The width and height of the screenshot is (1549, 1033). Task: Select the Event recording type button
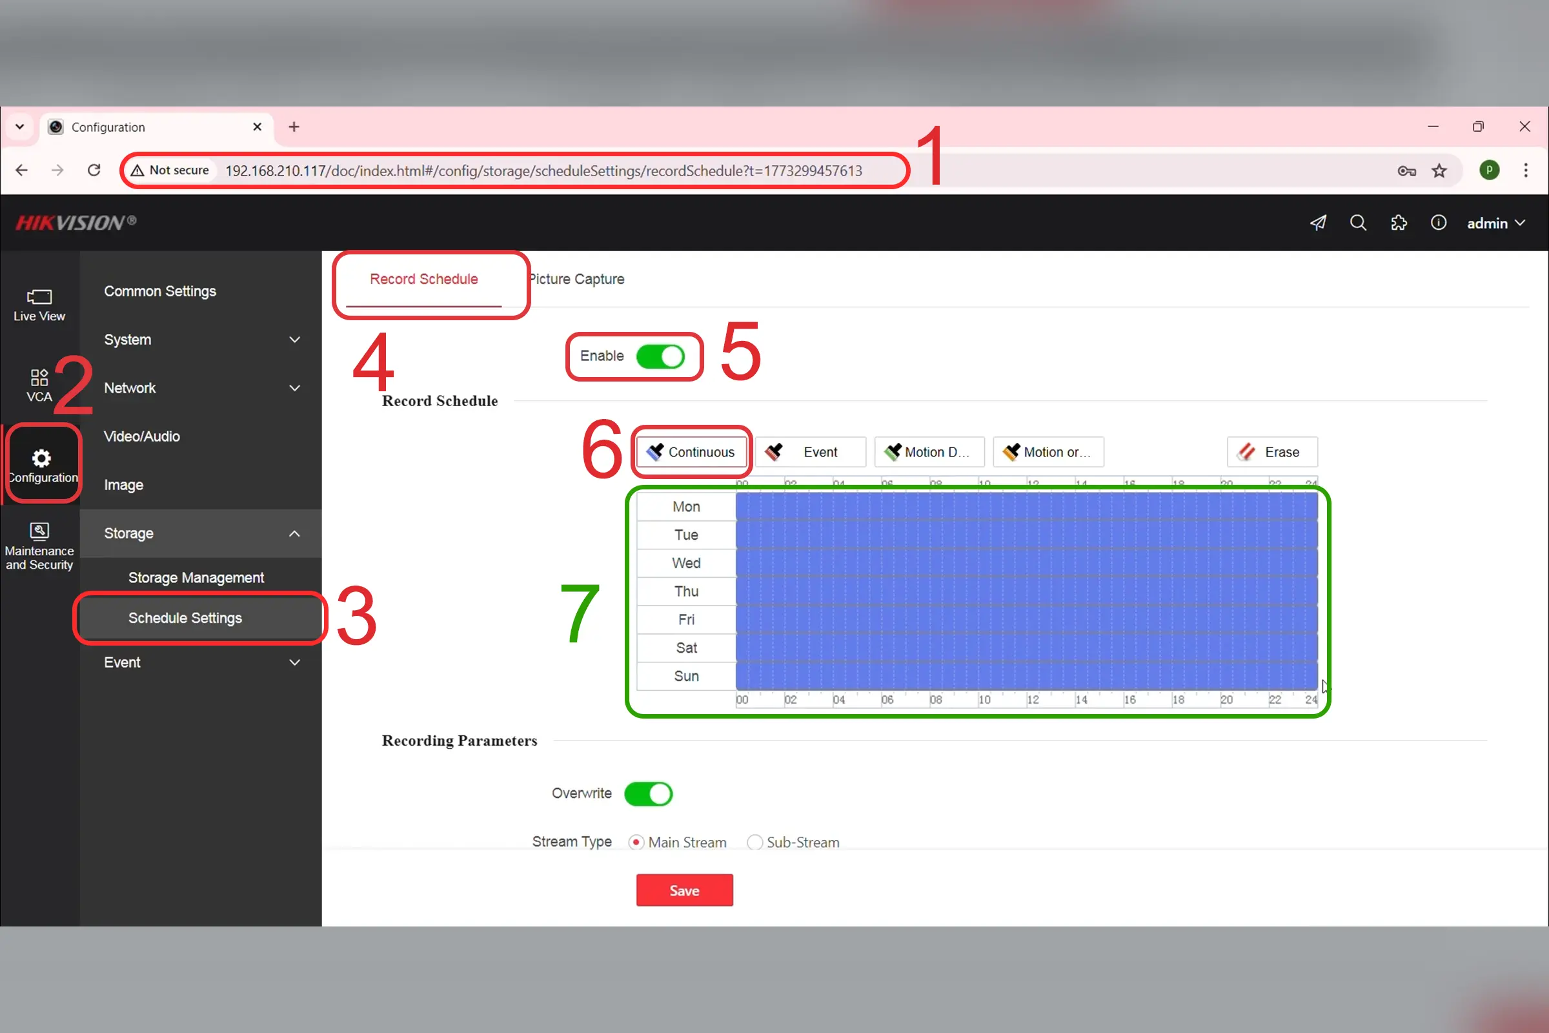pos(811,452)
